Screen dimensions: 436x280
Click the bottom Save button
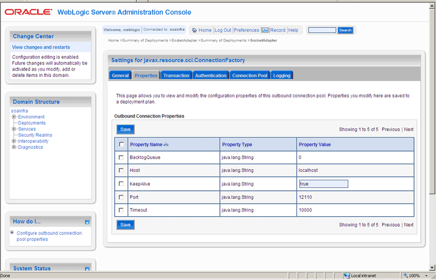click(x=125, y=225)
